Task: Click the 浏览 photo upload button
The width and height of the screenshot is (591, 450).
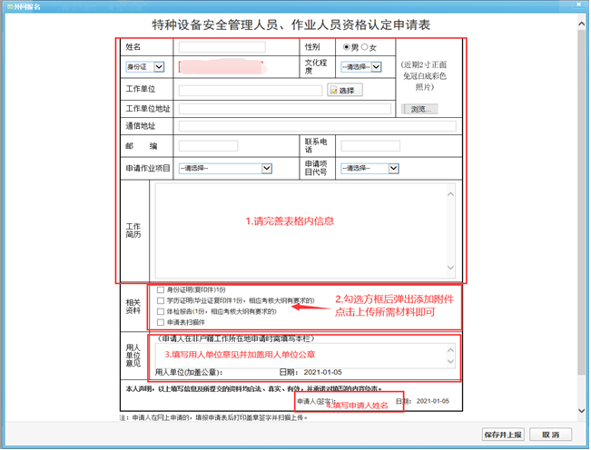Action: point(419,109)
